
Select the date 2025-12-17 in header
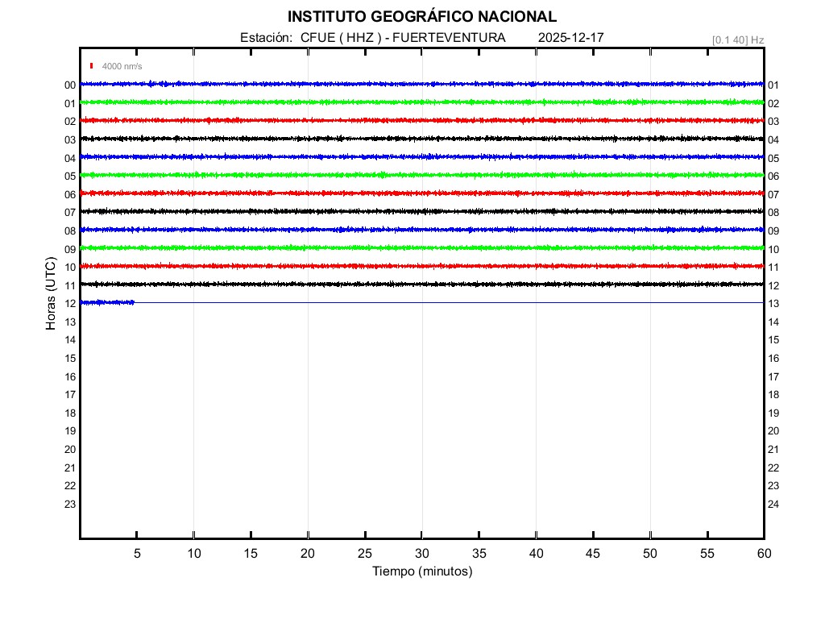coord(570,38)
